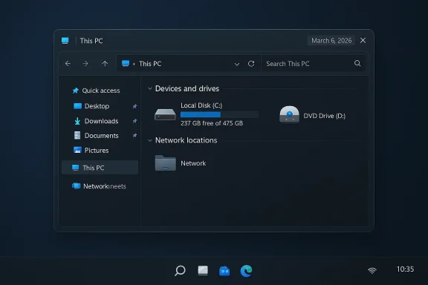The width and height of the screenshot is (428, 285).
Task: Unpin Desktop using its pin icon
Action: [x=134, y=106]
